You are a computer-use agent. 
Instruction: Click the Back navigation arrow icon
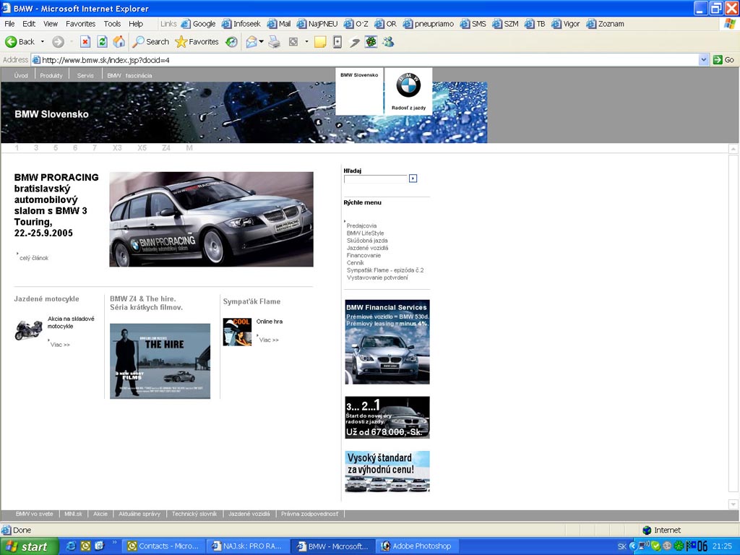(x=11, y=42)
